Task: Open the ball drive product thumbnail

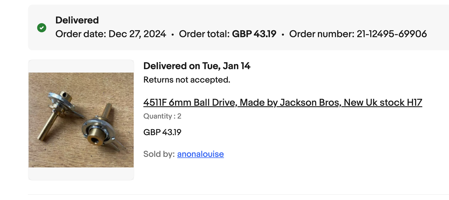Action: tap(81, 120)
